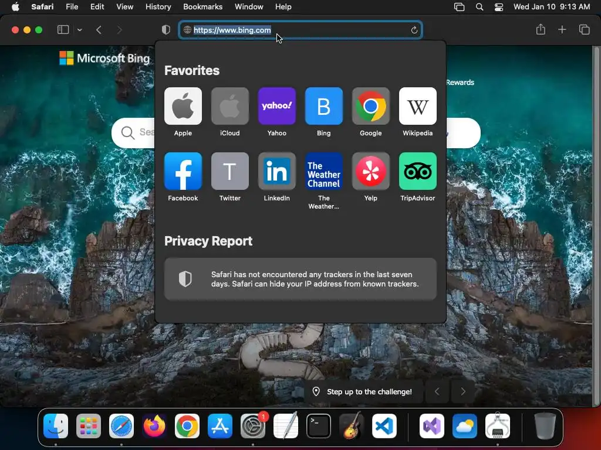Click the screen mirroring menu bar icon
This screenshot has height=450, width=601.
click(x=459, y=7)
